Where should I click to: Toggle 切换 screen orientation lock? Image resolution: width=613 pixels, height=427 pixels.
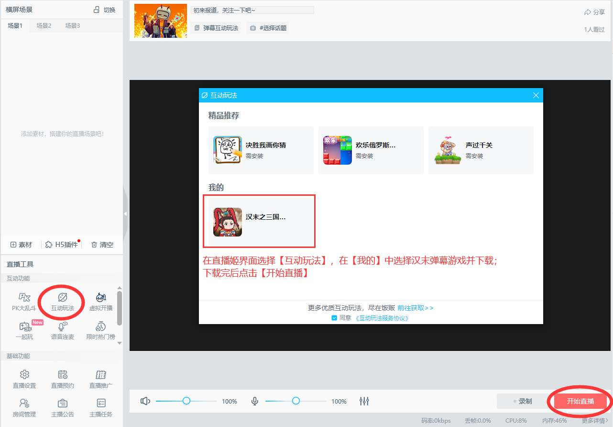(x=104, y=10)
